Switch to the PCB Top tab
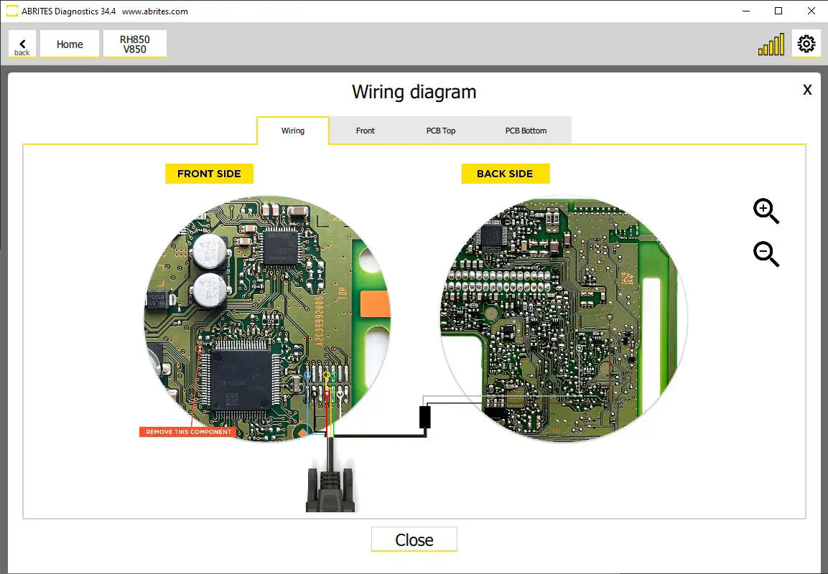This screenshot has width=828, height=574. tap(441, 131)
